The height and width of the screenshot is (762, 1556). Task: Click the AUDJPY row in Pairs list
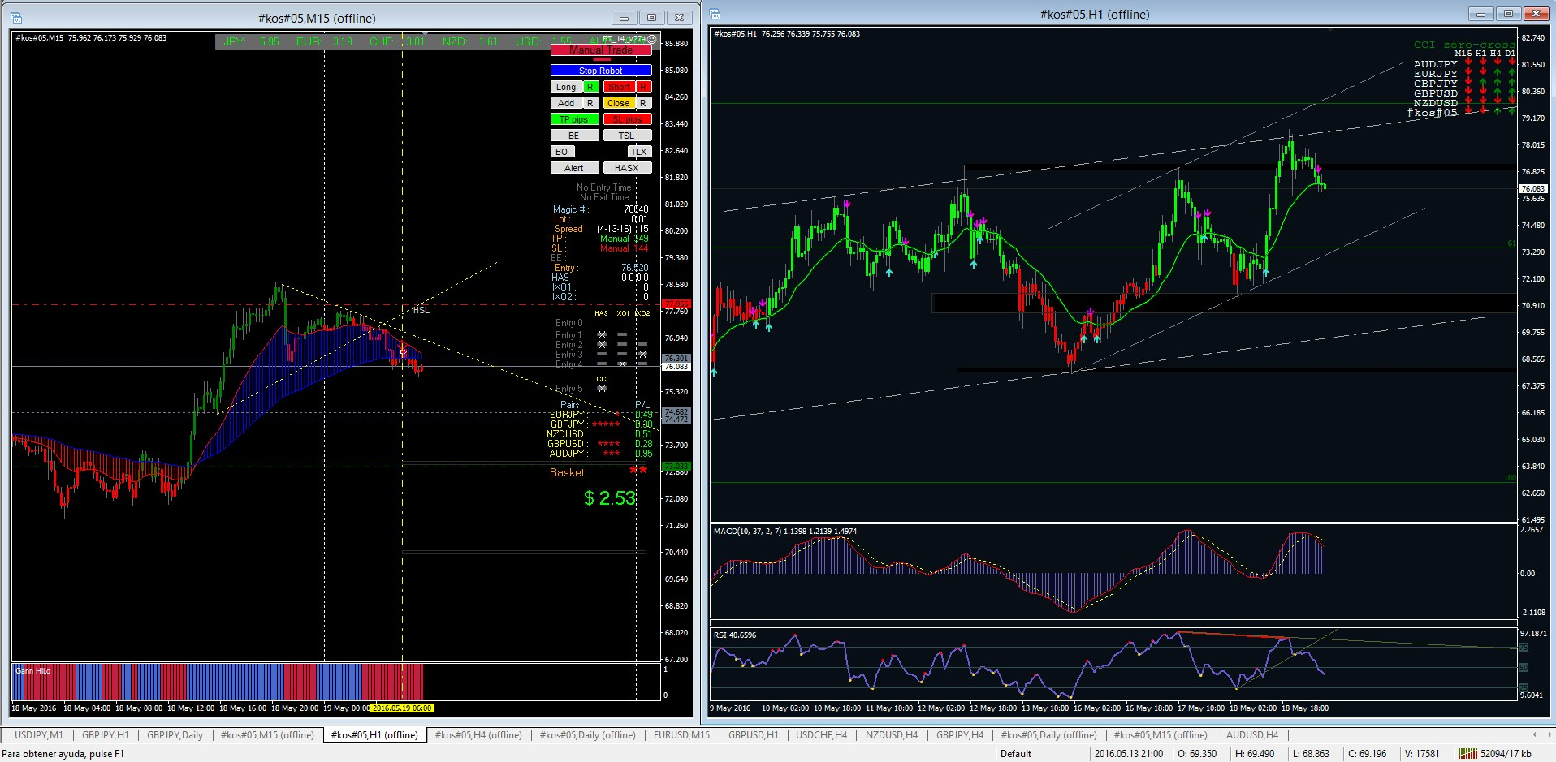(x=601, y=454)
